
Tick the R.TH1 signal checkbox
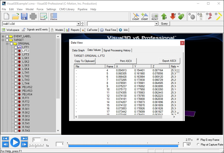tap(16, 124)
